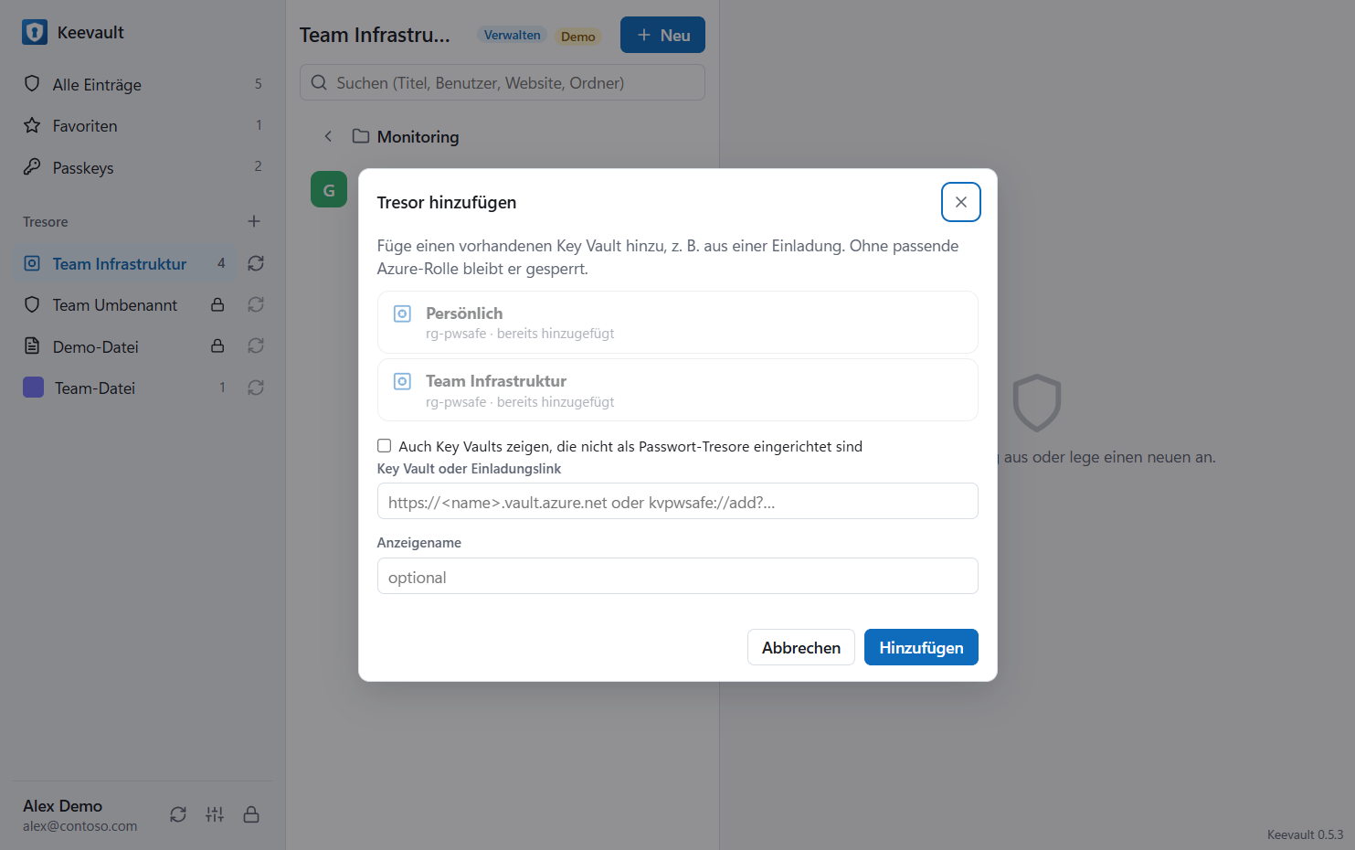Screen dimensions: 1355x850
Task: Close the Tresor hinzufügen dialog
Action: (961, 202)
